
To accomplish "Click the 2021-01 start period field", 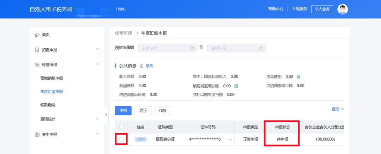I will [x=168, y=48].
